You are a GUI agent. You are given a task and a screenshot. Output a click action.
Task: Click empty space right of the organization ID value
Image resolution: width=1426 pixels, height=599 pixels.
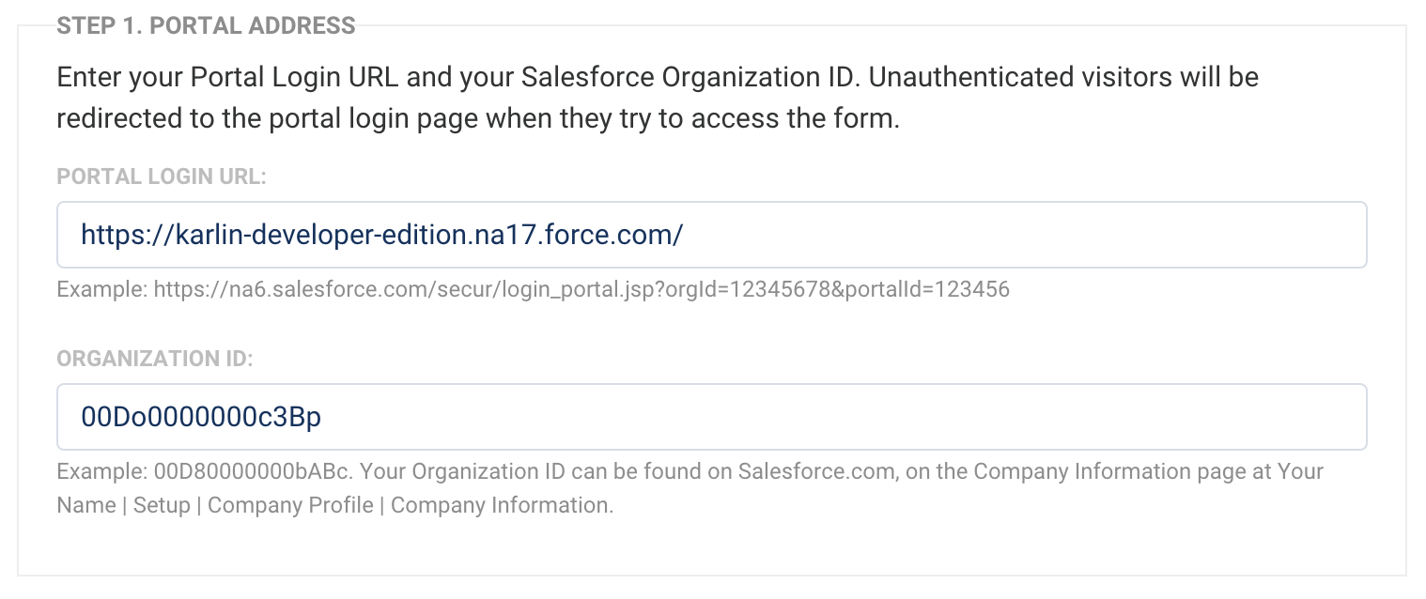click(845, 417)
